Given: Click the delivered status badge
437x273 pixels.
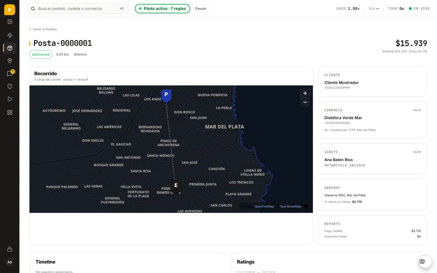Looking at the screenshot, I should [41, 54].
